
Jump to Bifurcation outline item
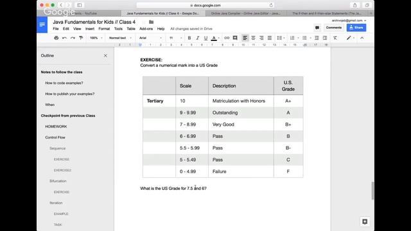[58, 181]
